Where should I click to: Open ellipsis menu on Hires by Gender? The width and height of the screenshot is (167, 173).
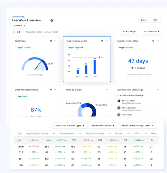[x=107, y=90]
